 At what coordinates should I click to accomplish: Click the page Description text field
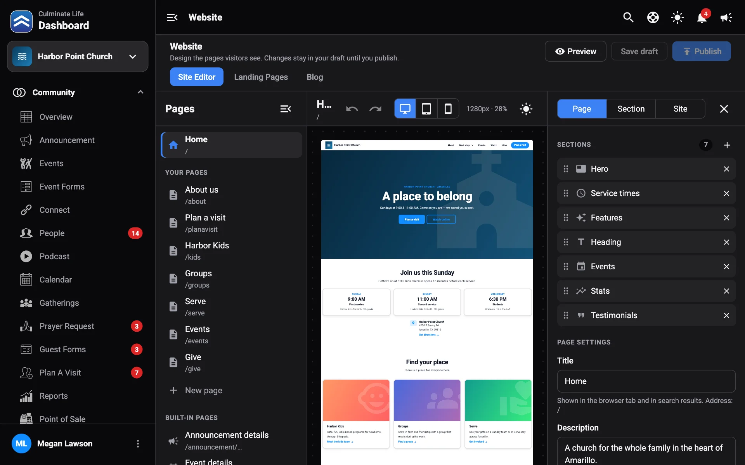(646, 451)
